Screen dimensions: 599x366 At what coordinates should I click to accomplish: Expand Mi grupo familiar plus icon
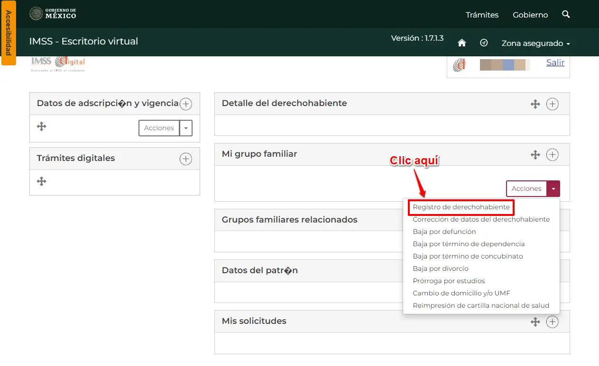pyautogui.click(x=553, y=154)
